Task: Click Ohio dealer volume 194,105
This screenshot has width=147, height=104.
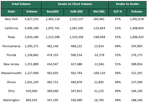Action: 137,91
